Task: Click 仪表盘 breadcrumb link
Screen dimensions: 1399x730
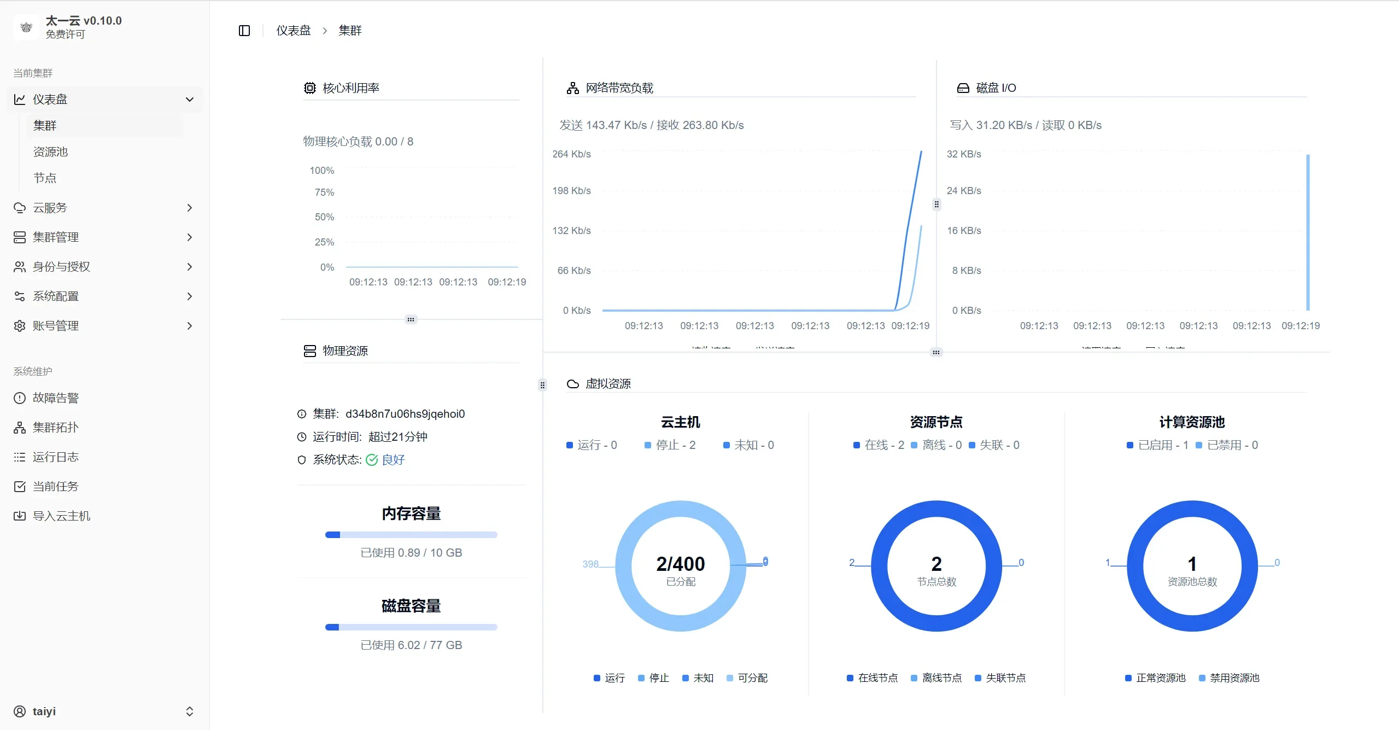Action: pyautogui.click(x=294, y=31)
